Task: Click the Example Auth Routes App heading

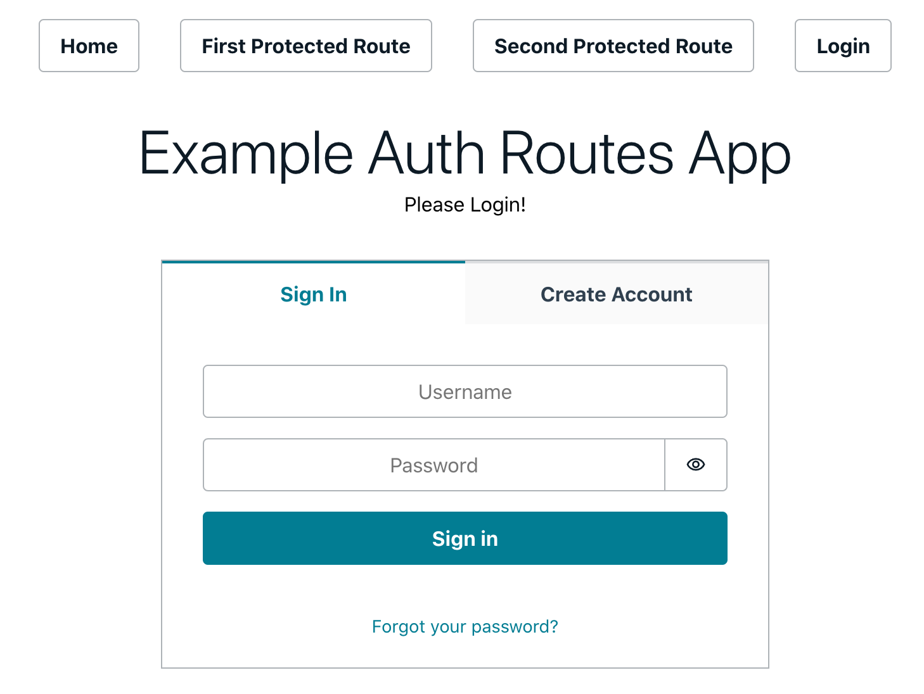Action: tap(465, 153)
